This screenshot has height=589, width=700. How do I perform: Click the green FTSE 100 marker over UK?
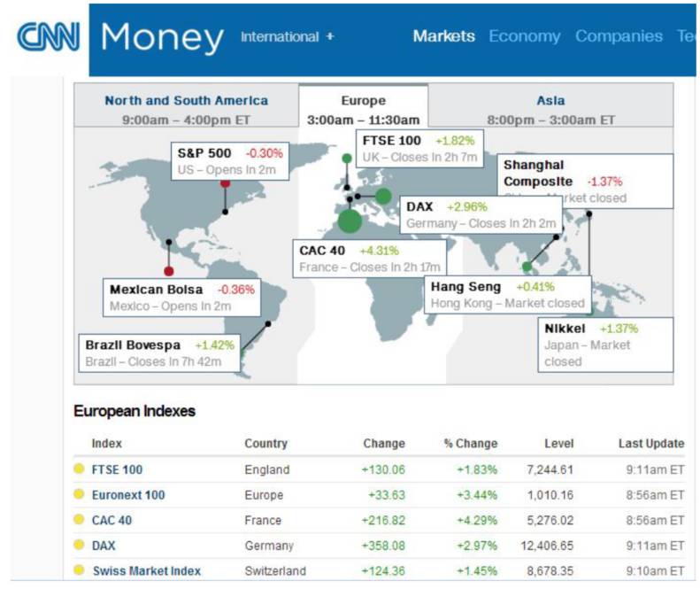pos(347,159)
